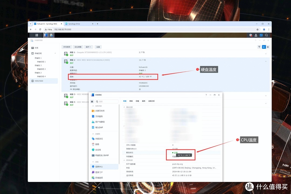Screen dimensions: 291x194
Task: Click the browser profile avatar icon
Action: (264, 30)
